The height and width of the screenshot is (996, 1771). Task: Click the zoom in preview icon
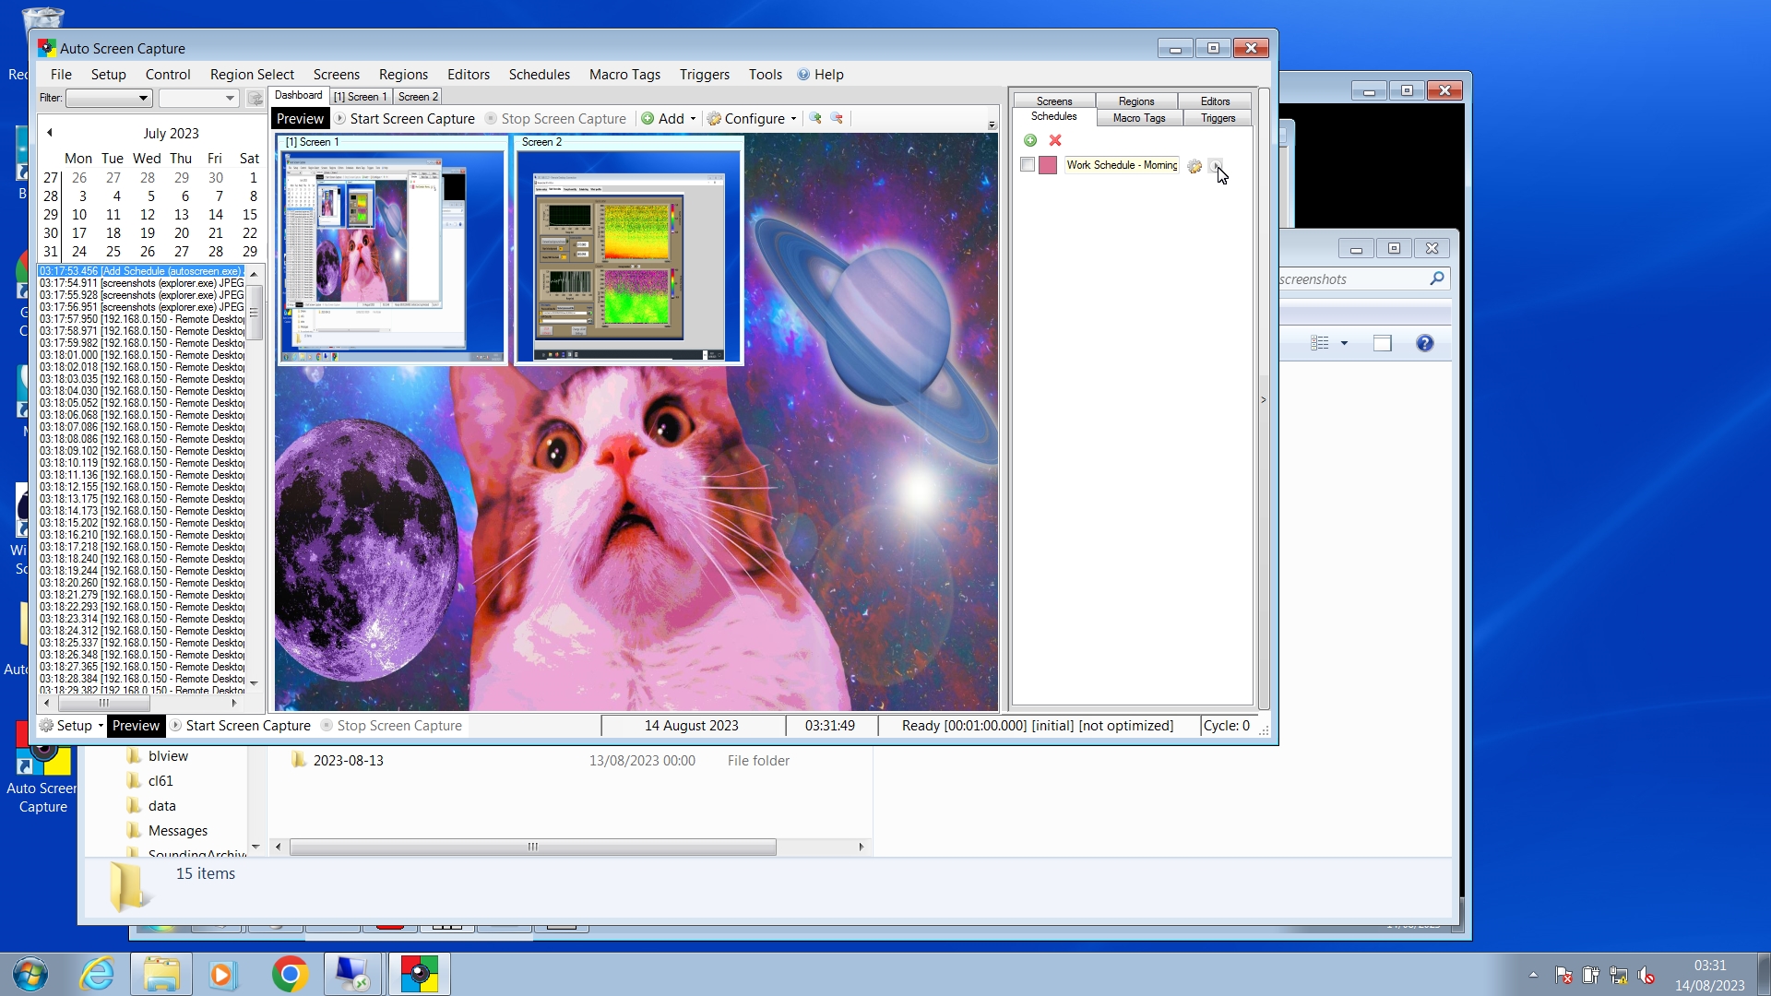pos(815,118)
